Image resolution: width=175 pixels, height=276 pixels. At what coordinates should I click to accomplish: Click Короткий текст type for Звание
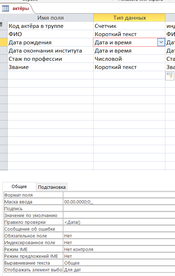click(x=129, y=67)
